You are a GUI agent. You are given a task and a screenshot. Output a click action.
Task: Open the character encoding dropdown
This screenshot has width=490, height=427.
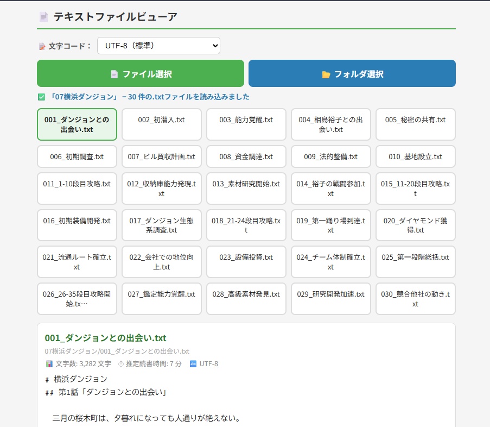tap(158, 46)
